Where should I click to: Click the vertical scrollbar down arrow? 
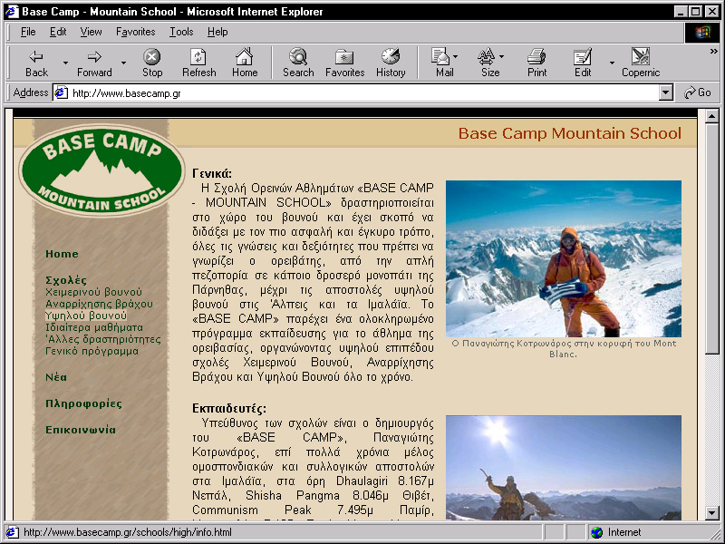coord(711,512)
